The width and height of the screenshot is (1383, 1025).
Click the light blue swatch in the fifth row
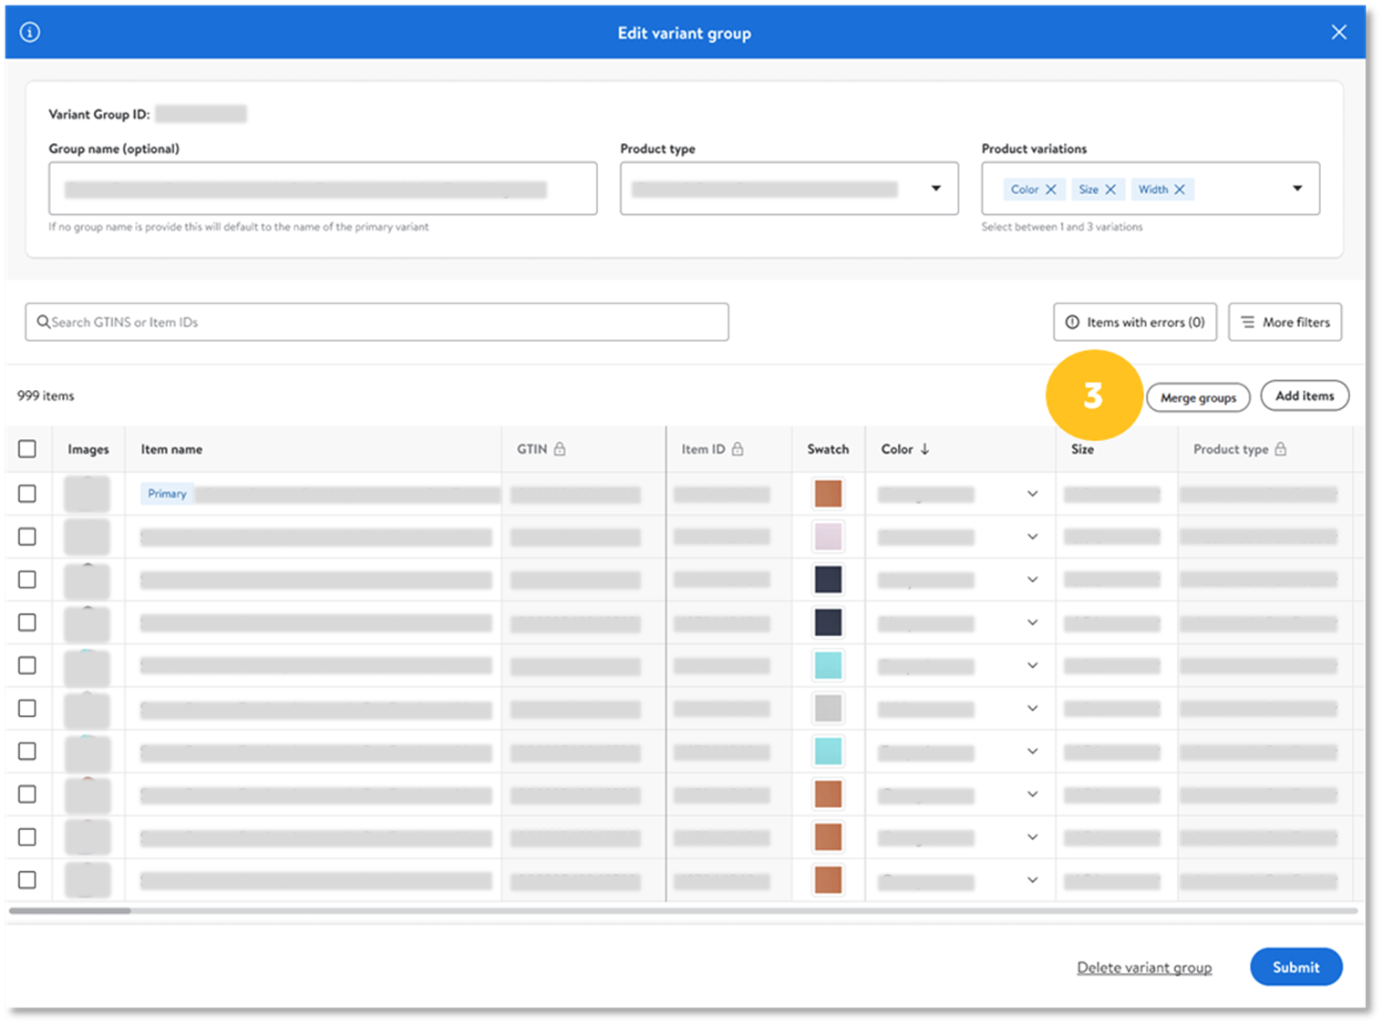828,665
